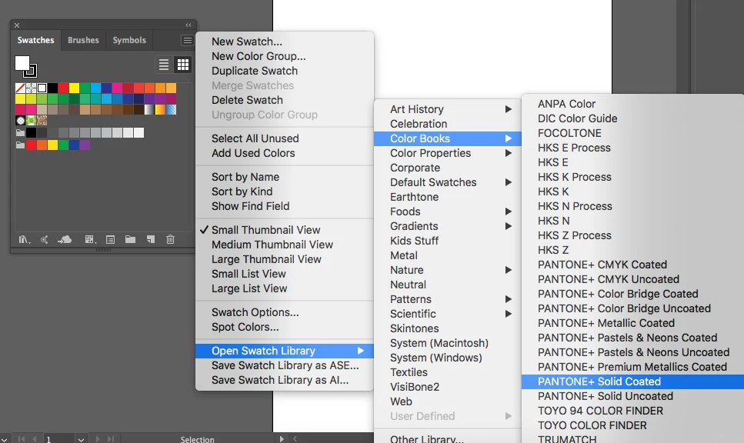Open PANTONE+ Solid Coated color book

tap(632, 381)
